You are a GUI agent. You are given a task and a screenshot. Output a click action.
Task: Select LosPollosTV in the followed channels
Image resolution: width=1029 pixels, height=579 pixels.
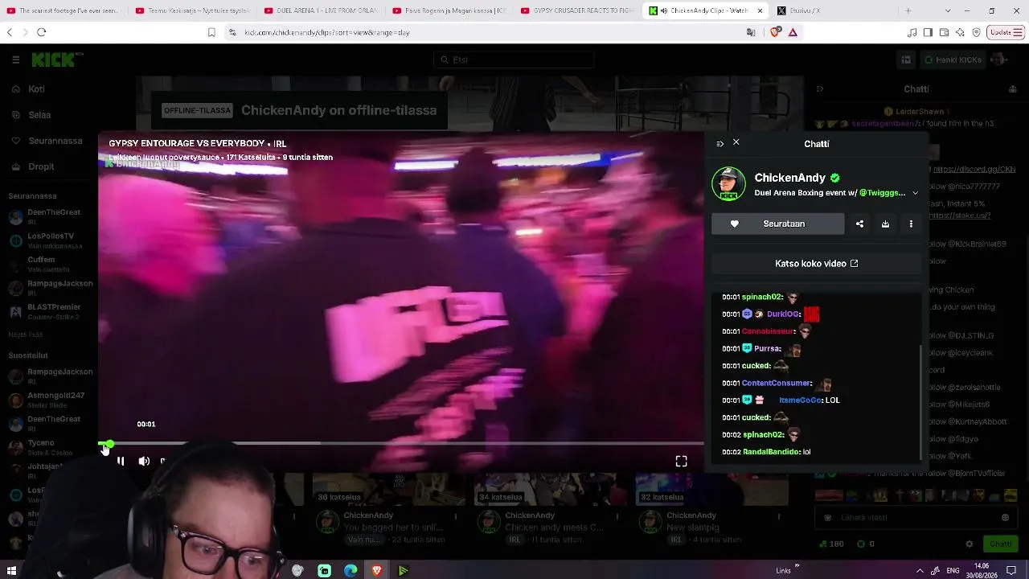[x=48, y=240]
